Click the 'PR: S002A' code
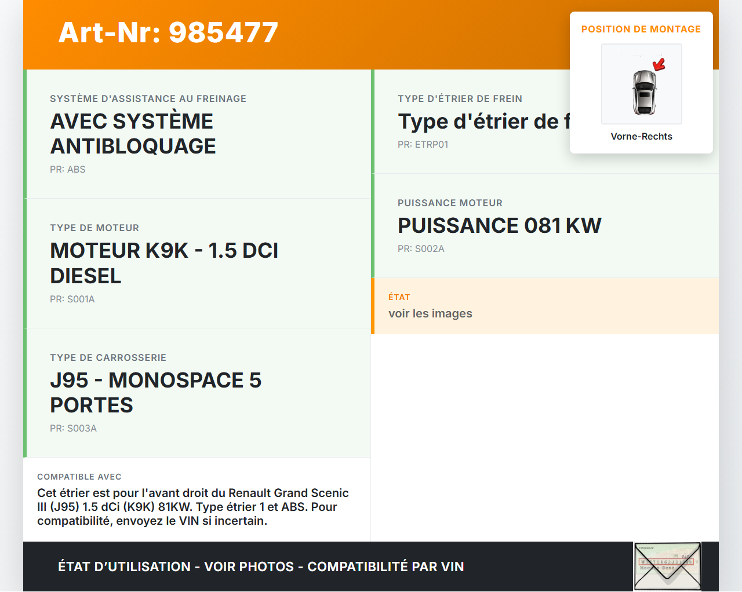The width and height of the screenshot is (742, 592). tap(421, 249)
